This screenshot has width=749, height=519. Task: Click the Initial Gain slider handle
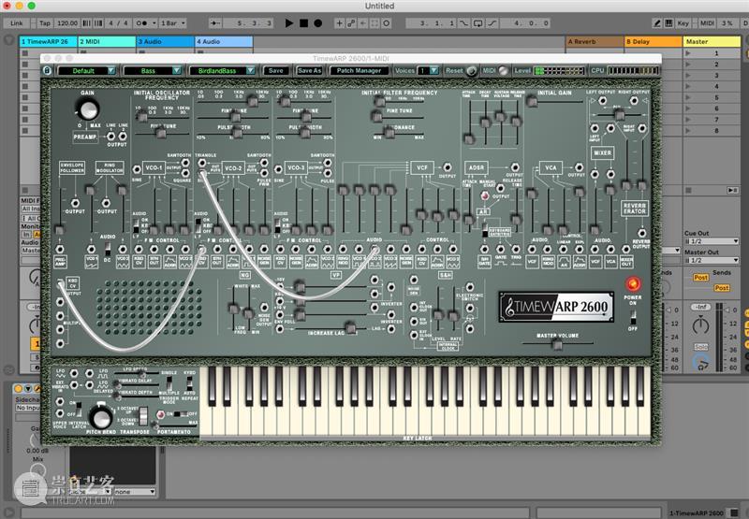pyautogui.click(x=531, y=101)
